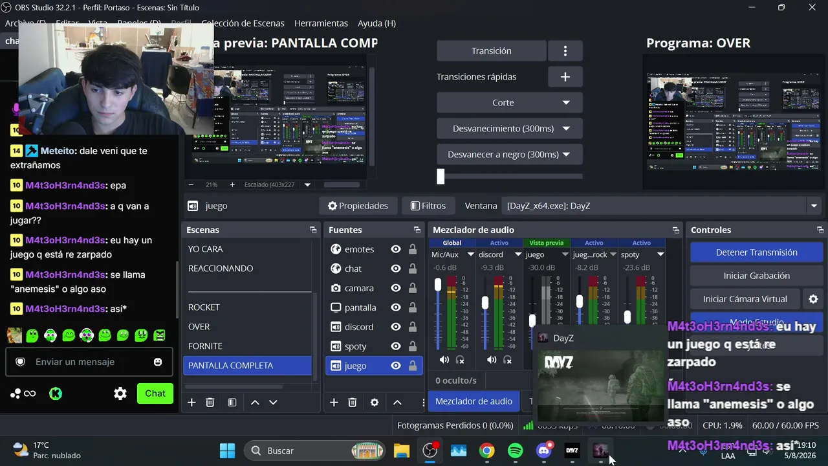Undock the Fuentes panel
Viewport: 828px width, 466px height.
[x=417, y=230]
